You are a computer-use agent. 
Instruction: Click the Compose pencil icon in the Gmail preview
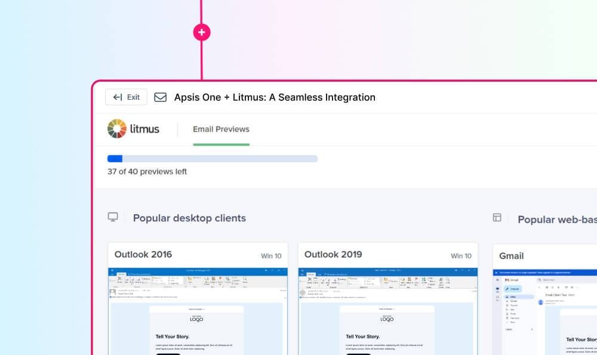pos(507,289)
